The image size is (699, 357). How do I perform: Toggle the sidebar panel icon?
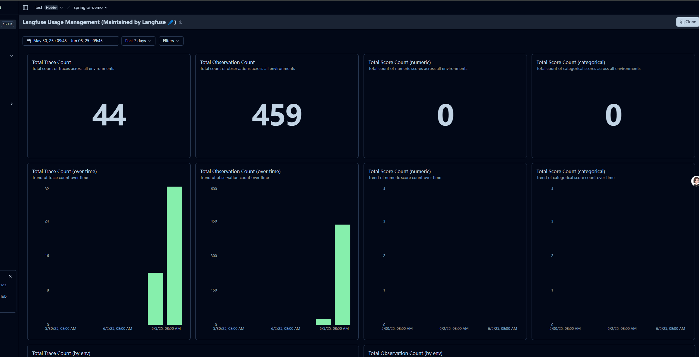[x=25, y=8]
